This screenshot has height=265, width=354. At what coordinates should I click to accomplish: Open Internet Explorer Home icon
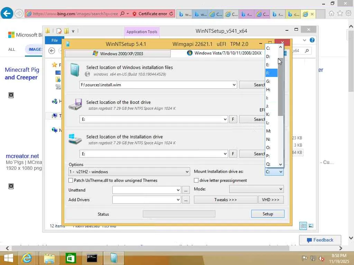331,13
